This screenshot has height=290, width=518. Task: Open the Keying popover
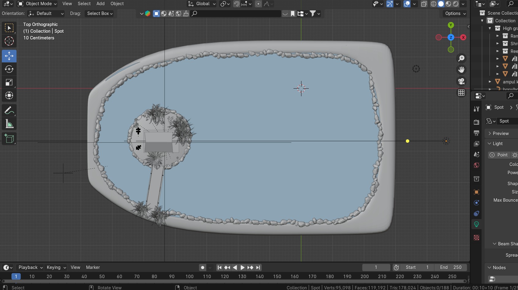[x=56, y=267]
